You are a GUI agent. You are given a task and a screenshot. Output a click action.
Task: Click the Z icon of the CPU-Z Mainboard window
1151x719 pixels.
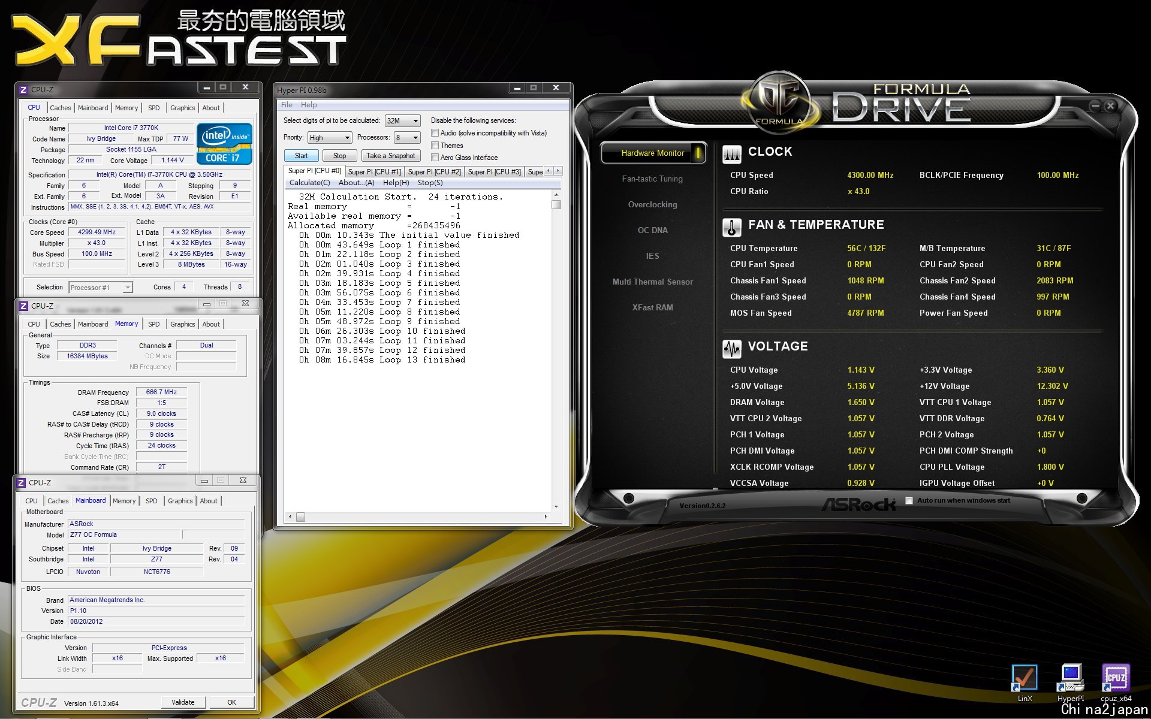point(21,482)
